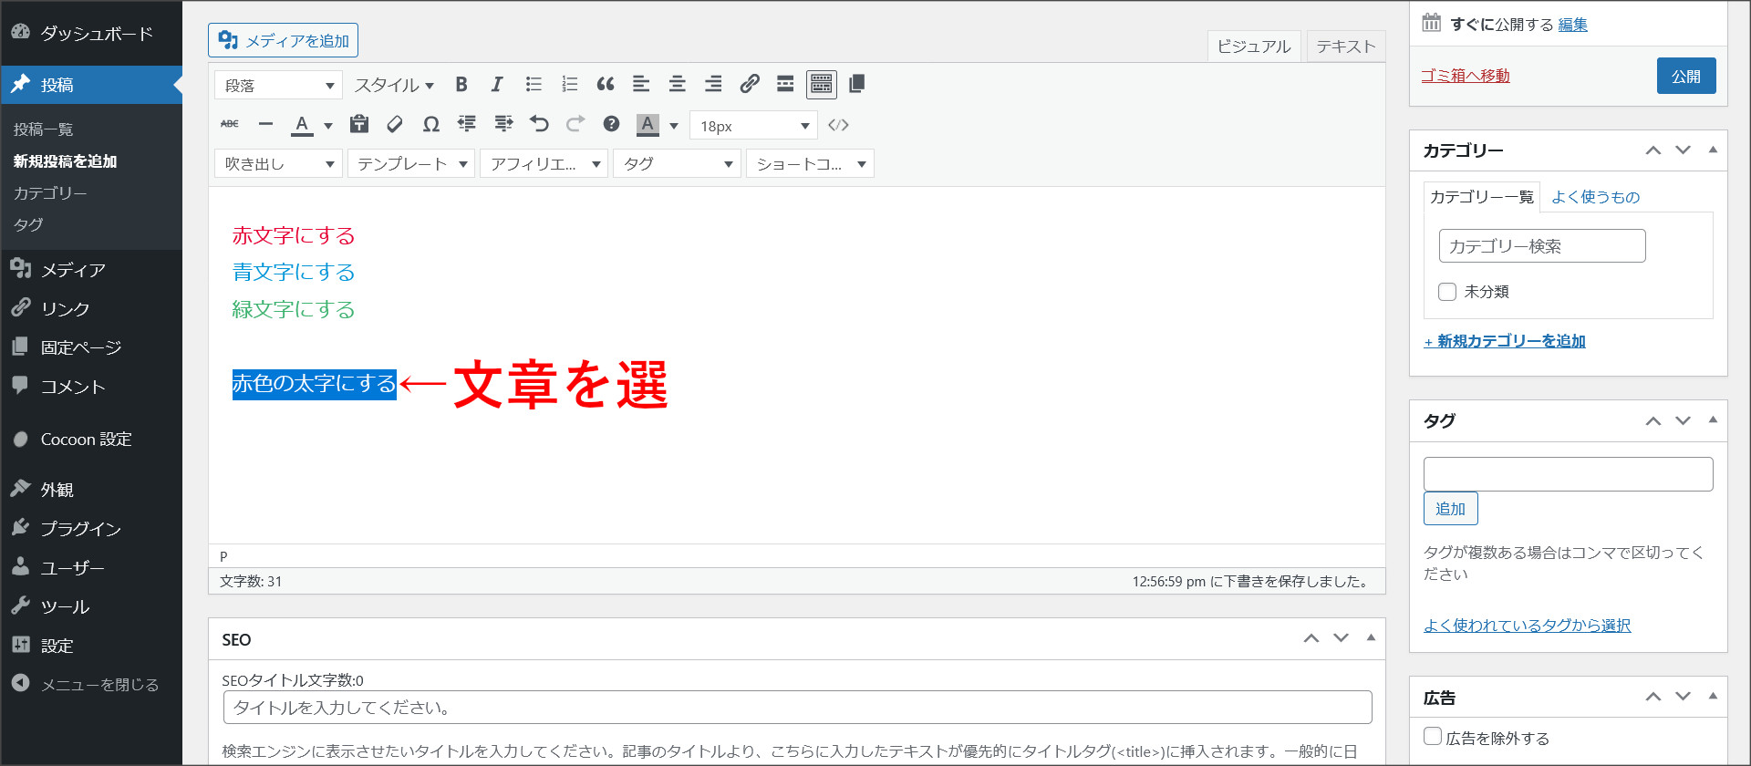Click the SEO title input field
The height and width of the screenshot is (766, 1751).
[797, 708]
